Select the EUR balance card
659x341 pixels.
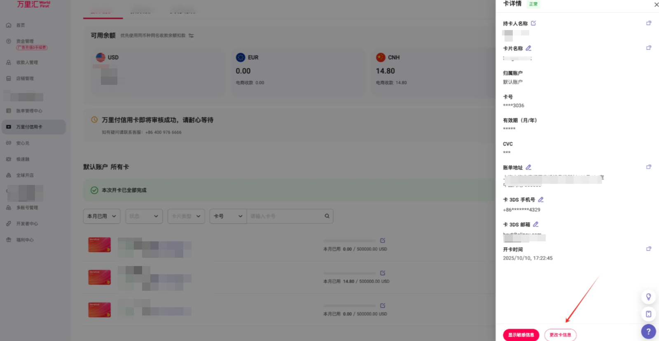pyautogui.click(x=299, y=73)
